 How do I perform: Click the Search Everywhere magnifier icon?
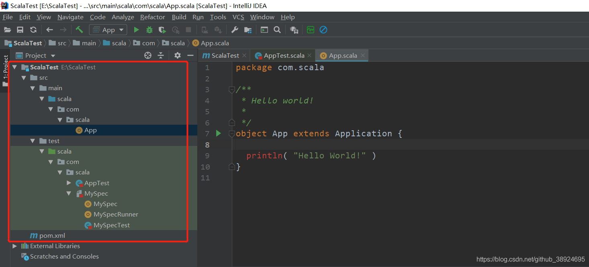[277, 30]
